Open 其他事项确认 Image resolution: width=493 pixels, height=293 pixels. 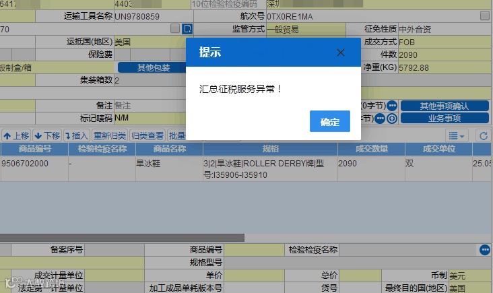click(445, 106)
